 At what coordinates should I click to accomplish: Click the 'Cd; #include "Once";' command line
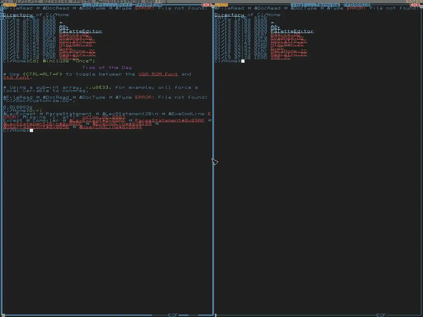[62, 61]
